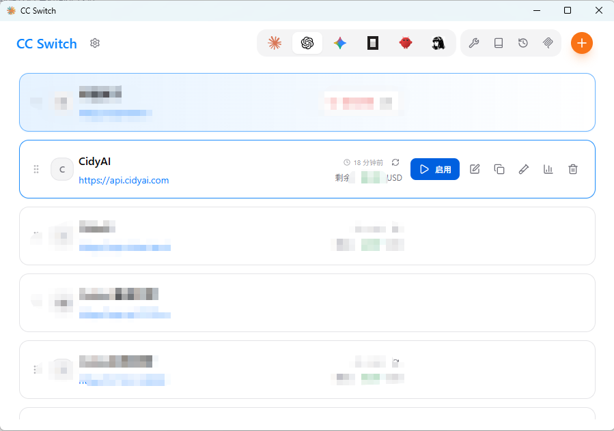Switch to the red bug mascot app tab
This screenshot has height=431, width=614.
tap(405, 43)
